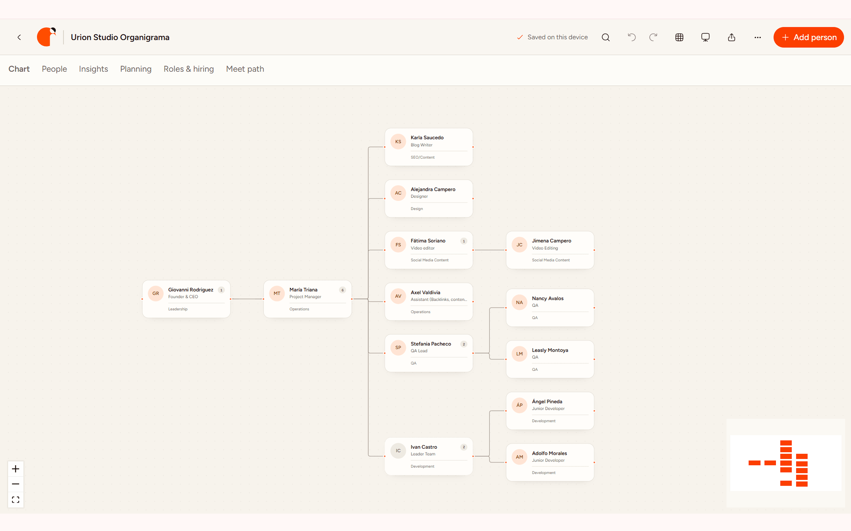Viewport: 851px width, 531px height.
Task: Click the Karla Saucedo name
Action: 427,138
